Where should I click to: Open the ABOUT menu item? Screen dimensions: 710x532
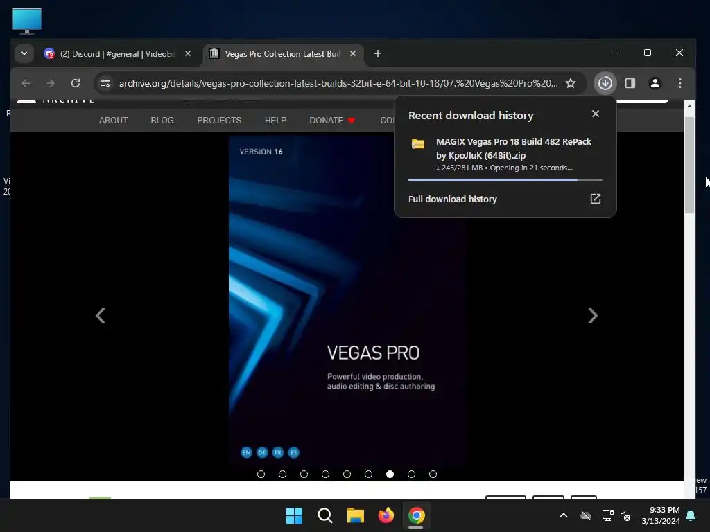click(x=113, y=121)
